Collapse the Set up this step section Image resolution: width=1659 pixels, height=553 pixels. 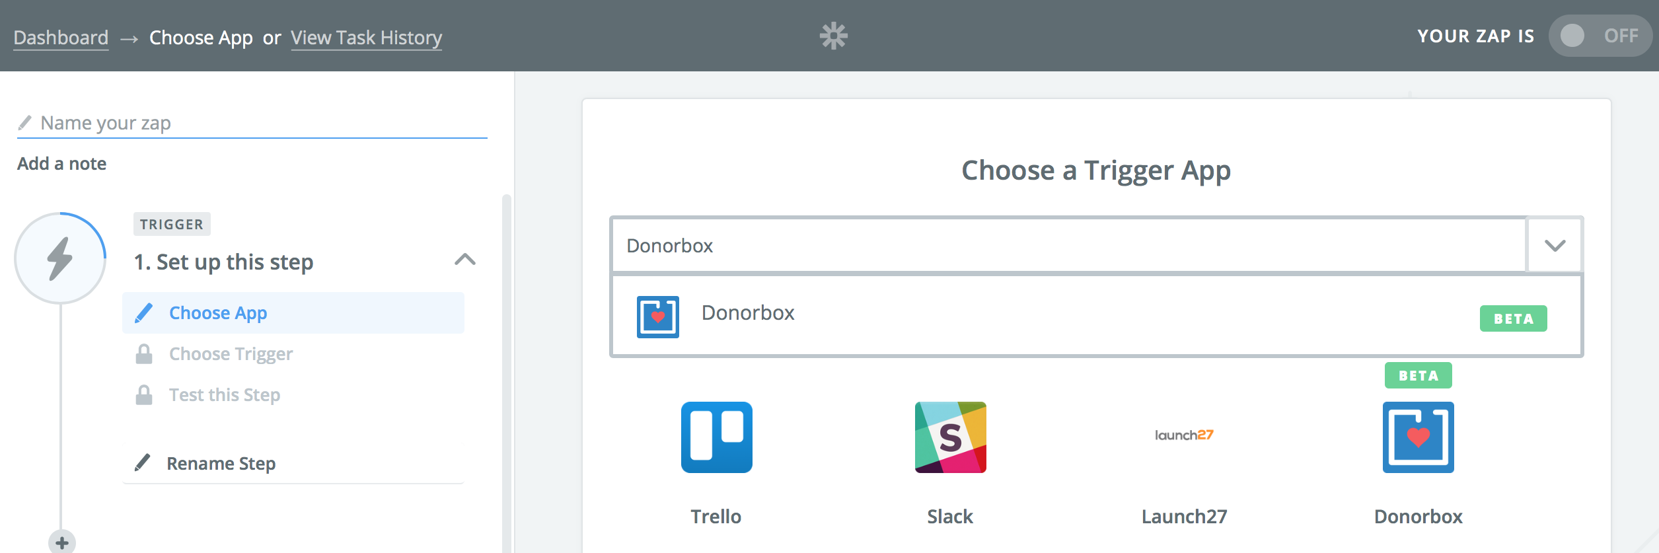coord(465,259)
